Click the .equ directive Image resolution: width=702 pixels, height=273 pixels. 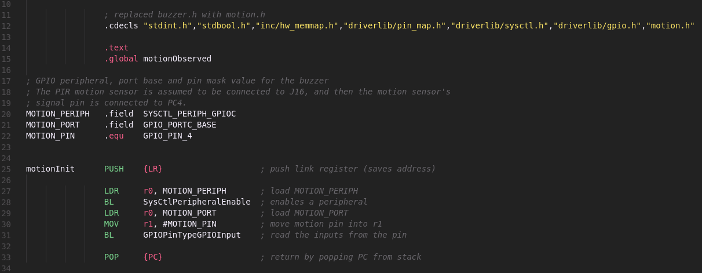pos(116,136)
